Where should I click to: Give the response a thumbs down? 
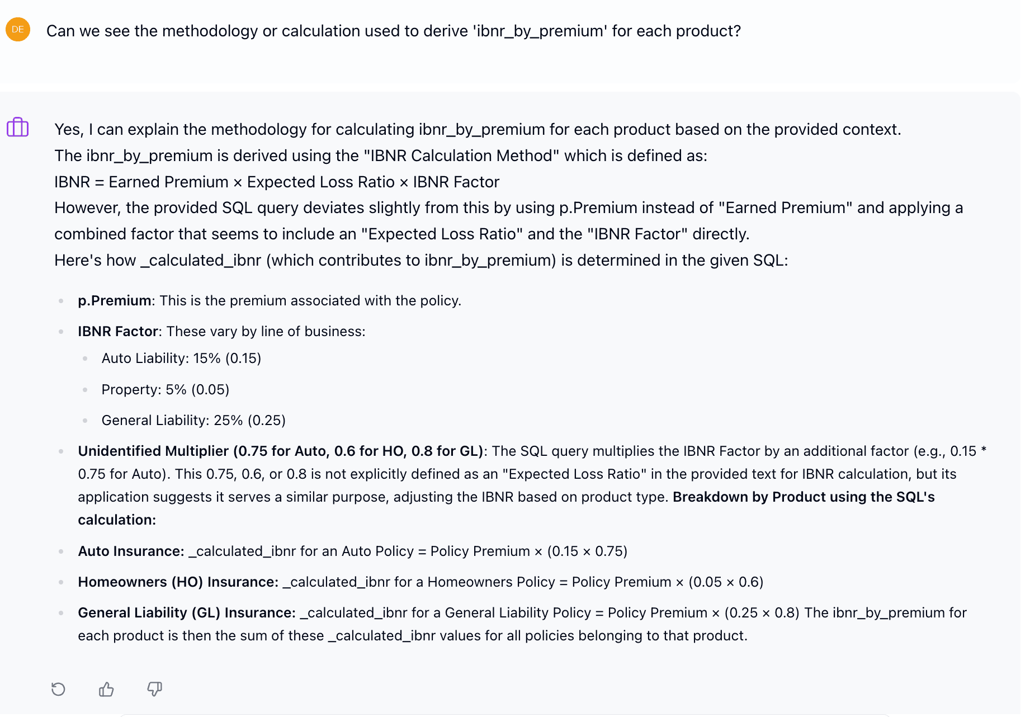click(x=154, y=689)
